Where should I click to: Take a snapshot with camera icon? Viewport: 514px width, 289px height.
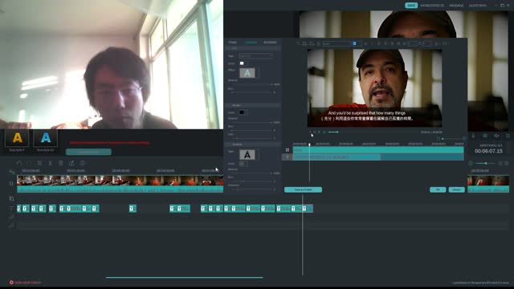tap(485, 136)
